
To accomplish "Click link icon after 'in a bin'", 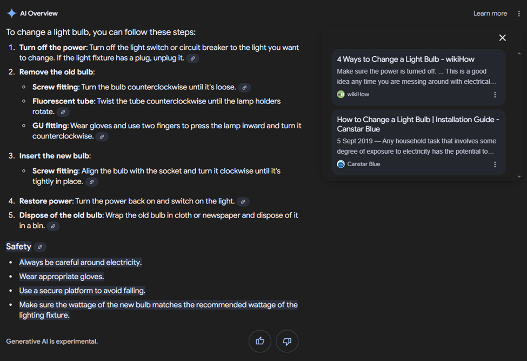I will tap(53, 226).
